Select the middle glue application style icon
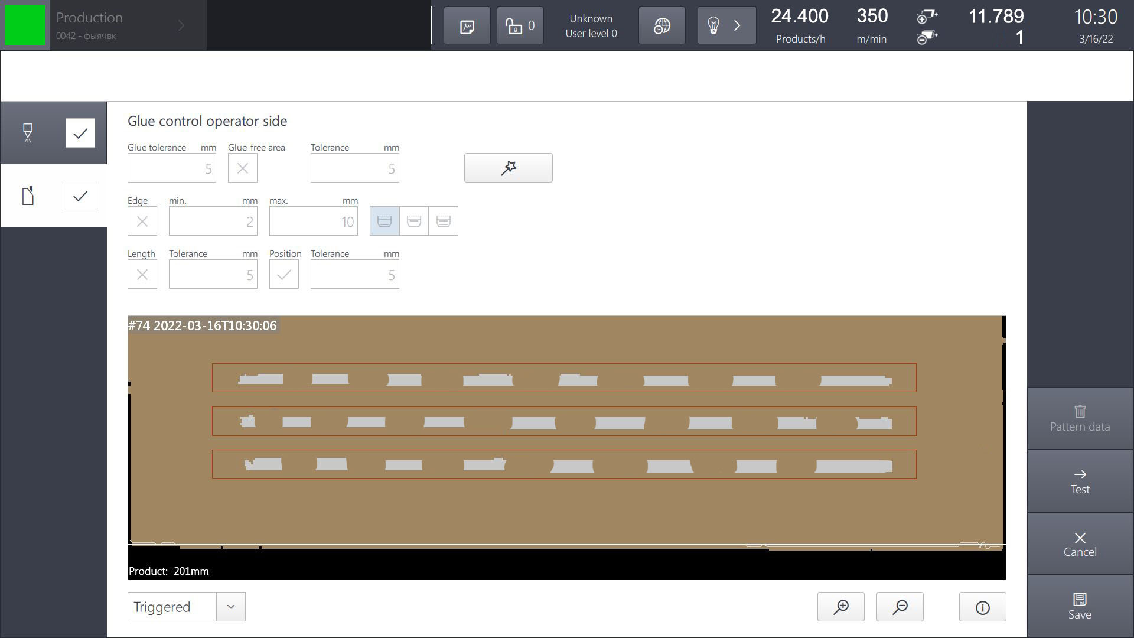The width and height of the screenshot is (1134, 638). 414,220
